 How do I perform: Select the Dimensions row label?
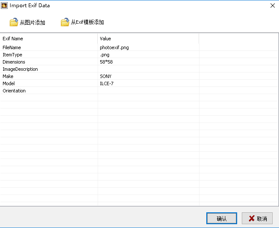(14, 62)
